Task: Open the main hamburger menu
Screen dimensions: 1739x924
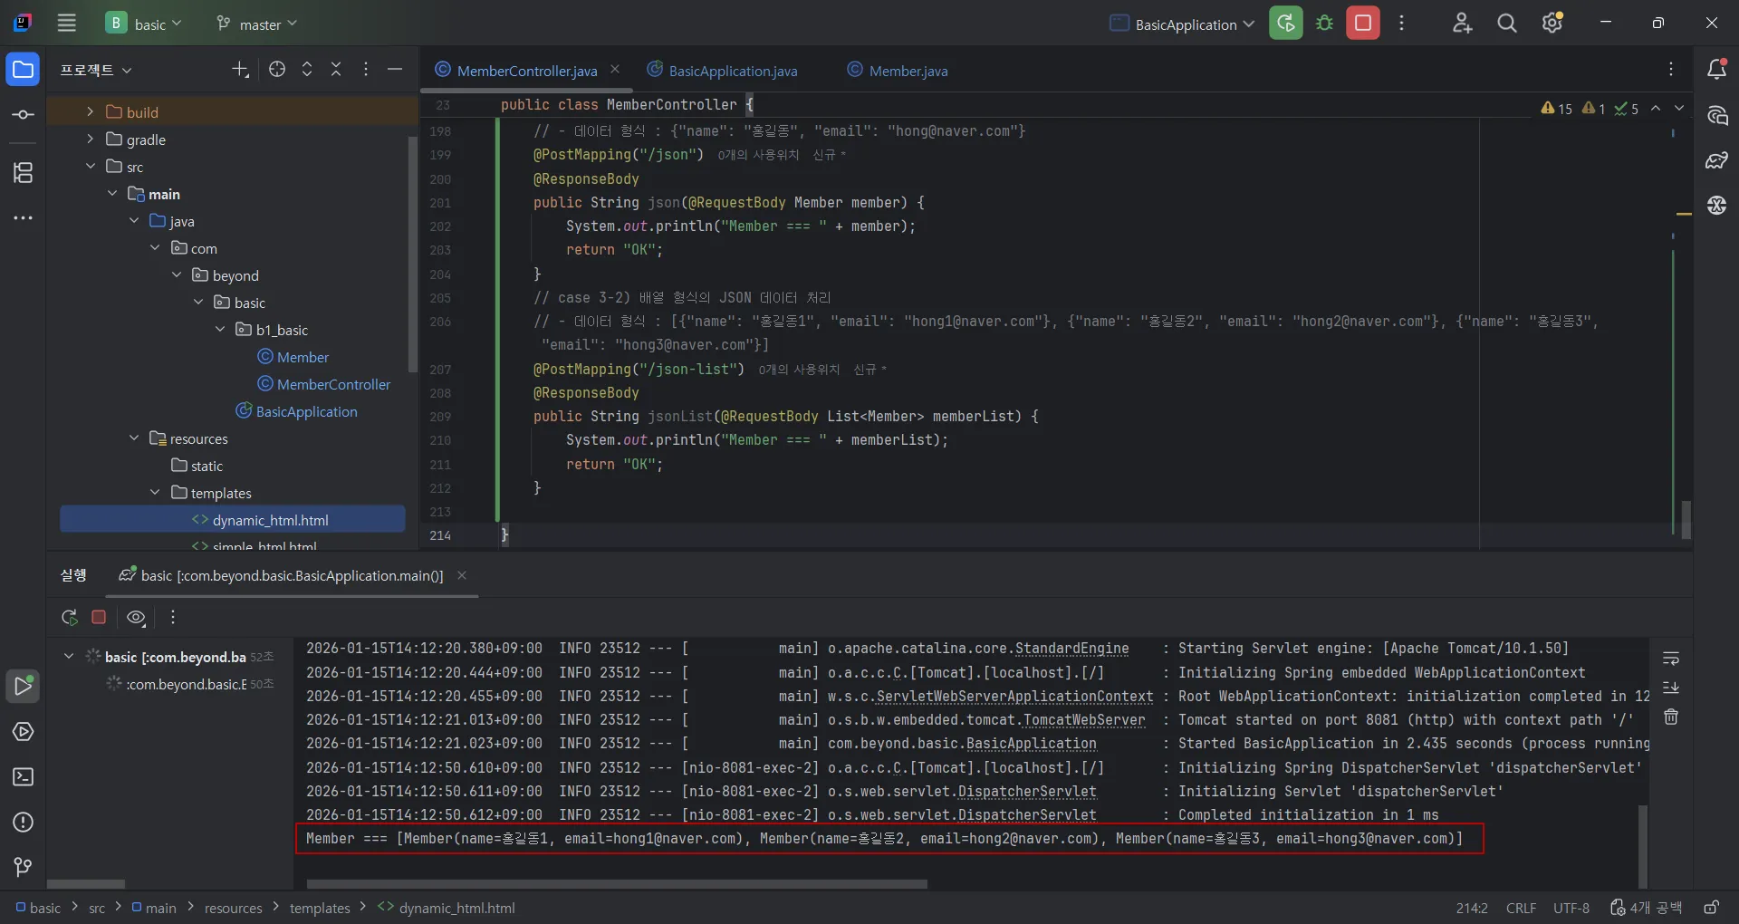Action: pyautogui.click(x=67, y=24)
